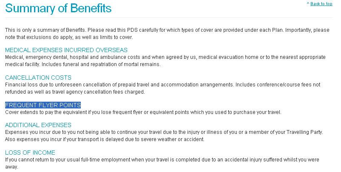Image resolution: width=341 pixels, height=172 pixels.
Task: Select the MEDICAL EXPENSES INCURRED OVERSEAS heading
Action: 66,50
